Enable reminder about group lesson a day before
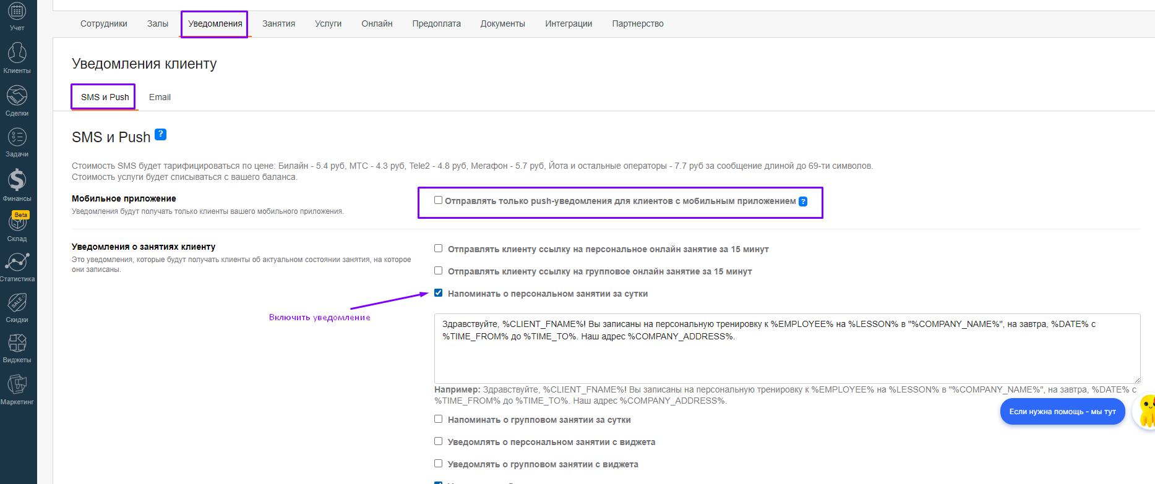The height and width of the screenshot is (484, 1155). (438, 419)
